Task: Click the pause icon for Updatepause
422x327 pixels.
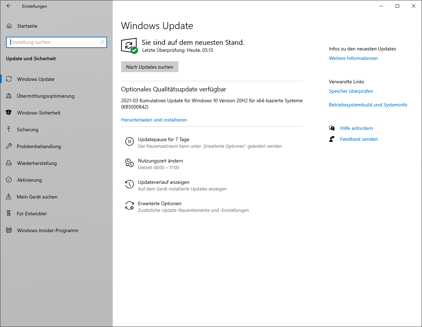Action: tap(130, 141)
